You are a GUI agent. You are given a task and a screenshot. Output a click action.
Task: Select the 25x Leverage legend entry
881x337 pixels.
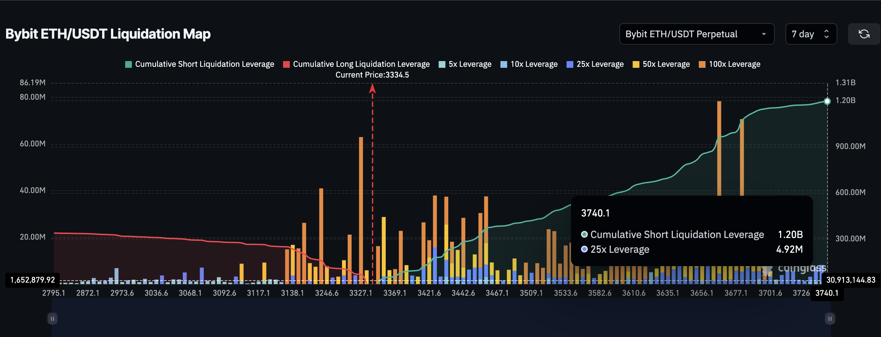click(595, 64)
